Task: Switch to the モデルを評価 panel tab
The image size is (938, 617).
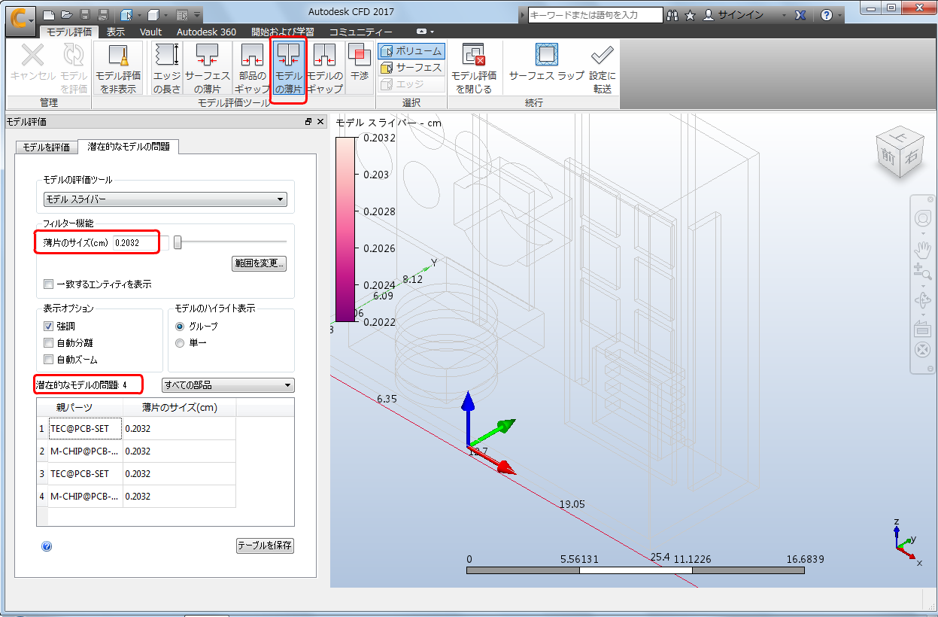Action: tap(46, 147)
